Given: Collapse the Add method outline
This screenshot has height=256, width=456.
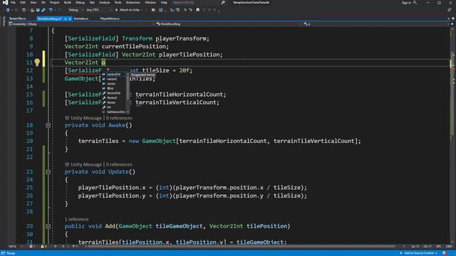Looking at the screenshot, I should pos(48,226).
